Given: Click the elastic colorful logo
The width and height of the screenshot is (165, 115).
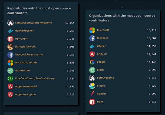Looking at the screenshot, I should (x=92, y=86).
